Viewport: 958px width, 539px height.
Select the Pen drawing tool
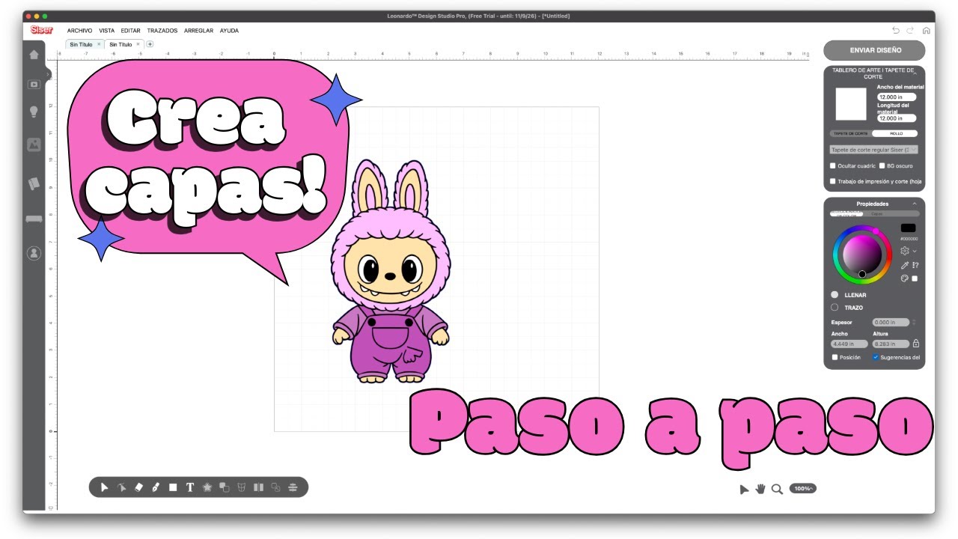(156, 487)
